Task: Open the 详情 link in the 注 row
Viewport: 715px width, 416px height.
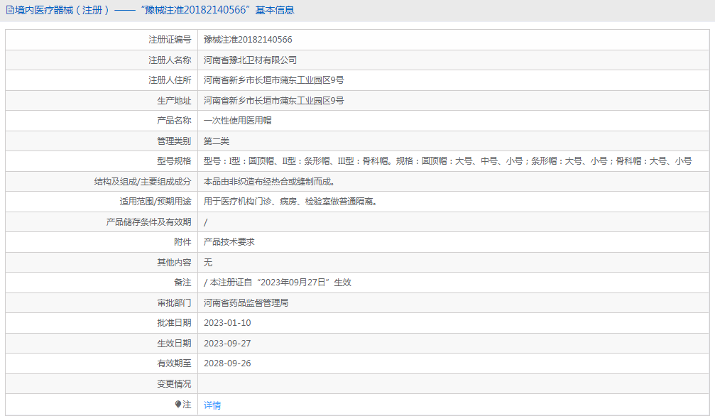Action: 212,405
